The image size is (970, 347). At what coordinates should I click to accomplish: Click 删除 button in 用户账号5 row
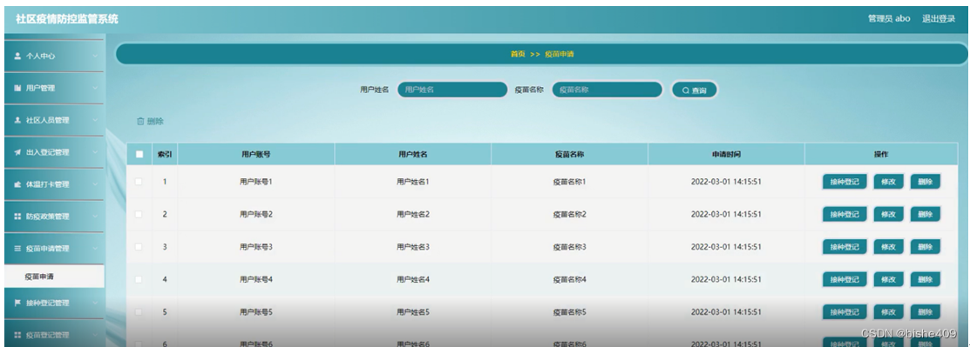pos(926,312)
